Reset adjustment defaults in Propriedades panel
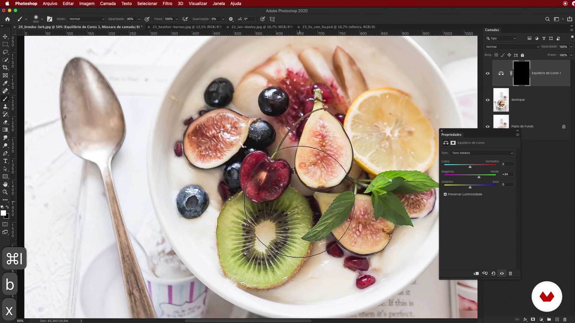Viewport: 575px width, 323px height. [493, 273]
